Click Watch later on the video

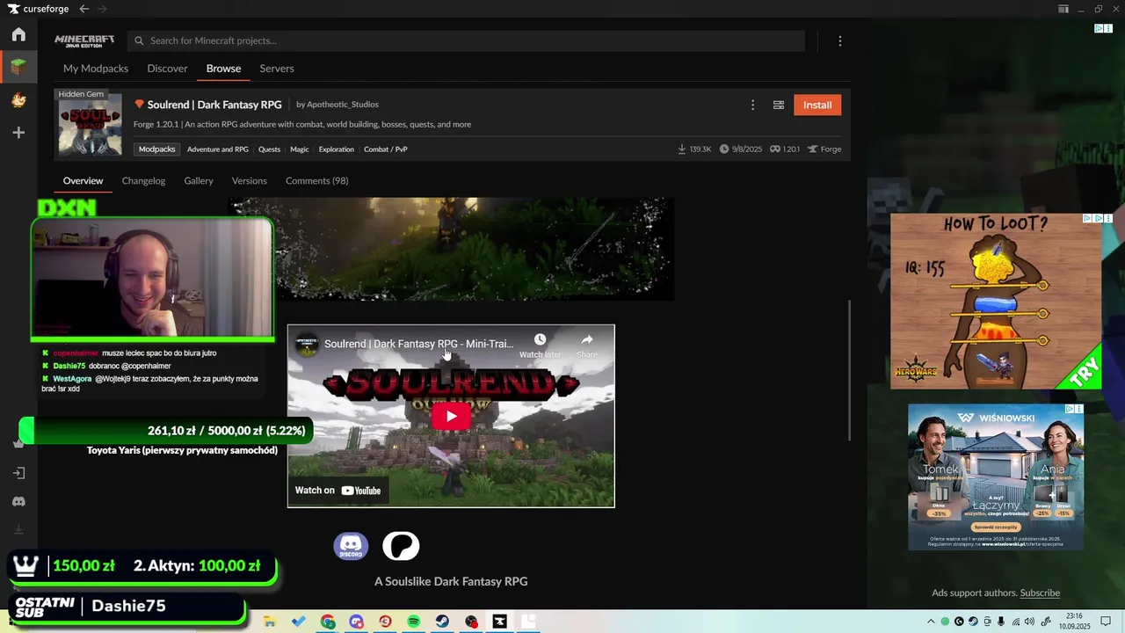540,346
